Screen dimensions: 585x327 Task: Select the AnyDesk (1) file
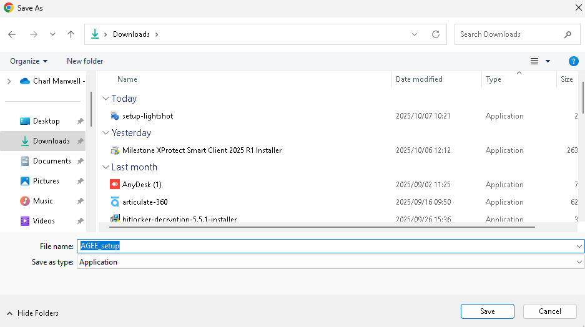[142, 185]
